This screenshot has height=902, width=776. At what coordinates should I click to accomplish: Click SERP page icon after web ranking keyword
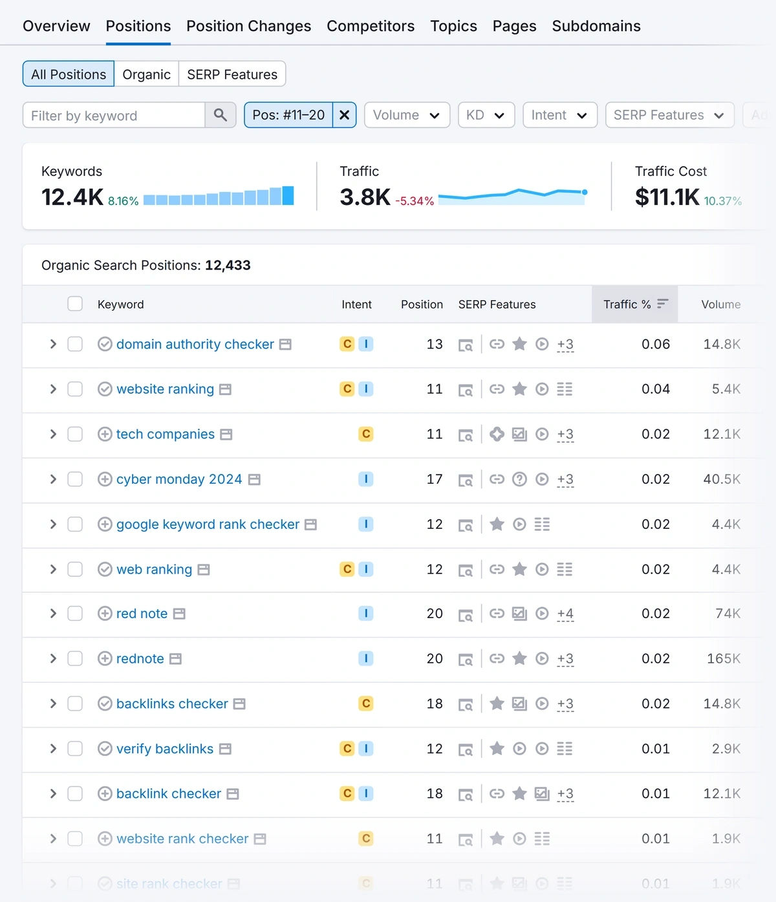click(x=204, y=570)
